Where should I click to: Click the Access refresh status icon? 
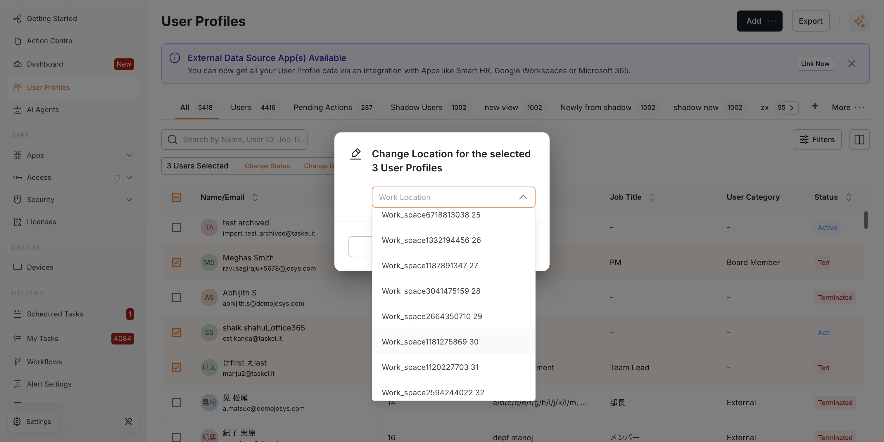tap(117, 178)
